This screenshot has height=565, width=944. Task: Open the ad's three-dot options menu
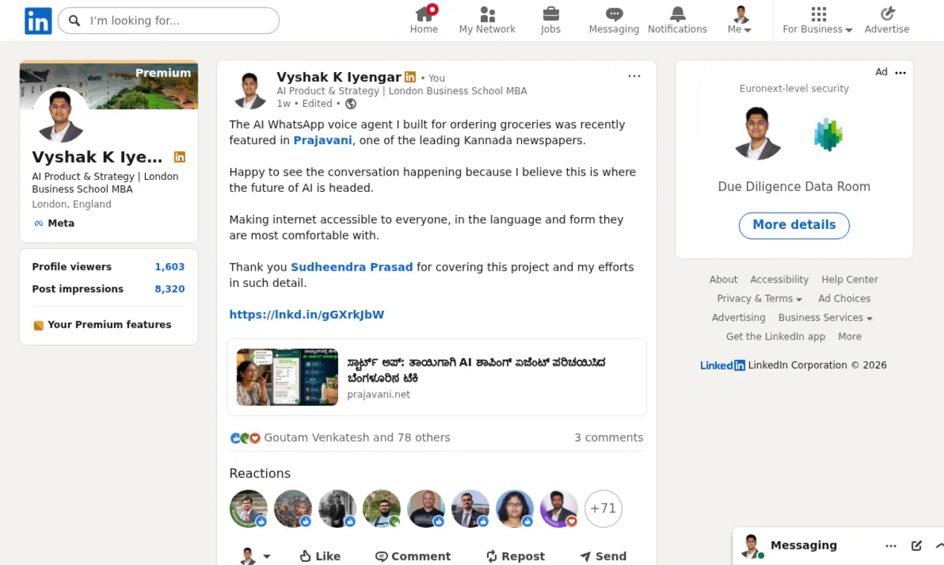pos(901,73)
